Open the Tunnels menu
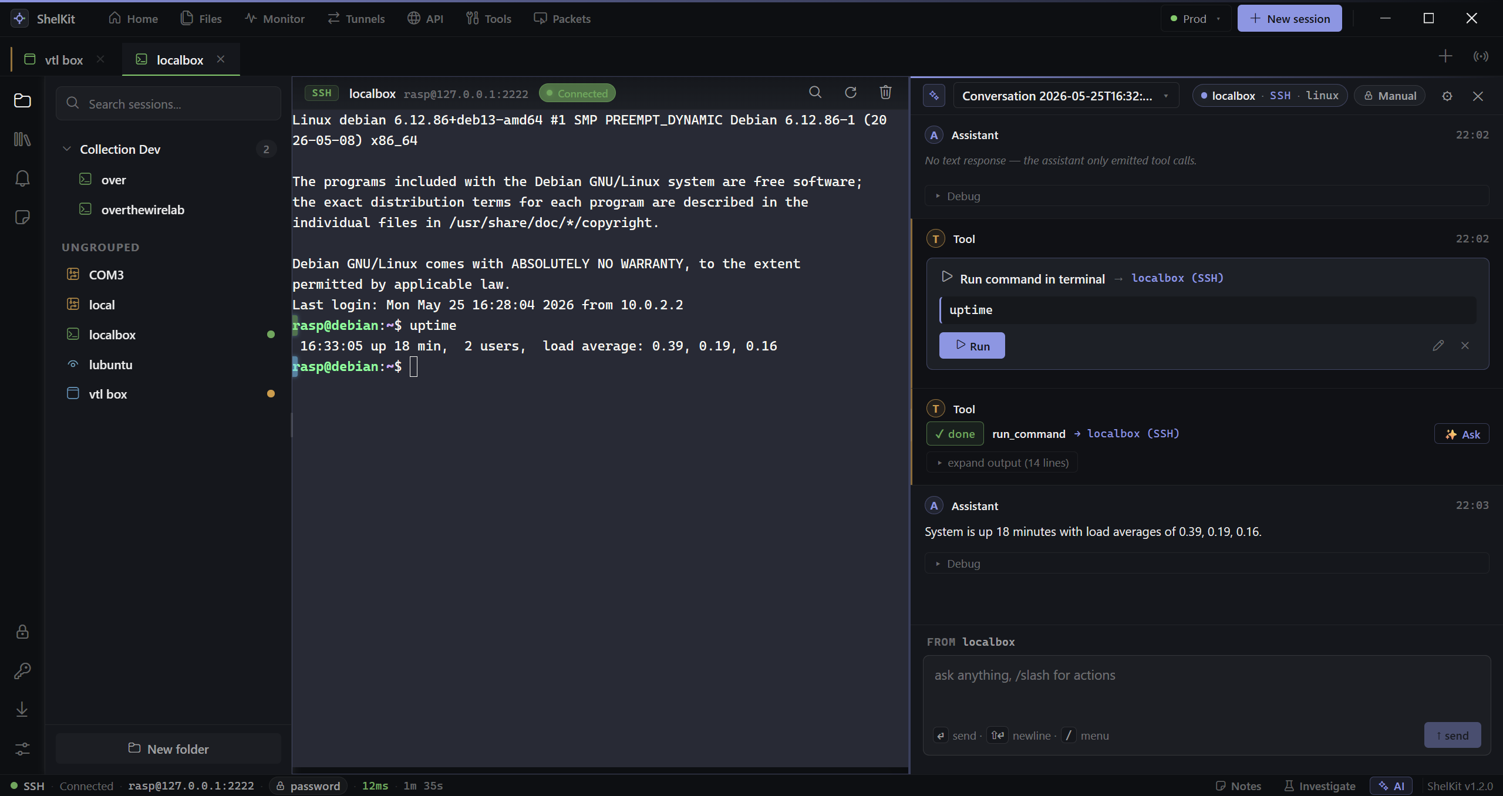This screenshot has width=1503, height=796. click(356, 19)
